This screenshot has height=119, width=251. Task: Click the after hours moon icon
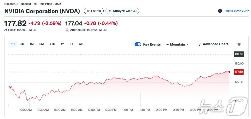pos(67,30)
